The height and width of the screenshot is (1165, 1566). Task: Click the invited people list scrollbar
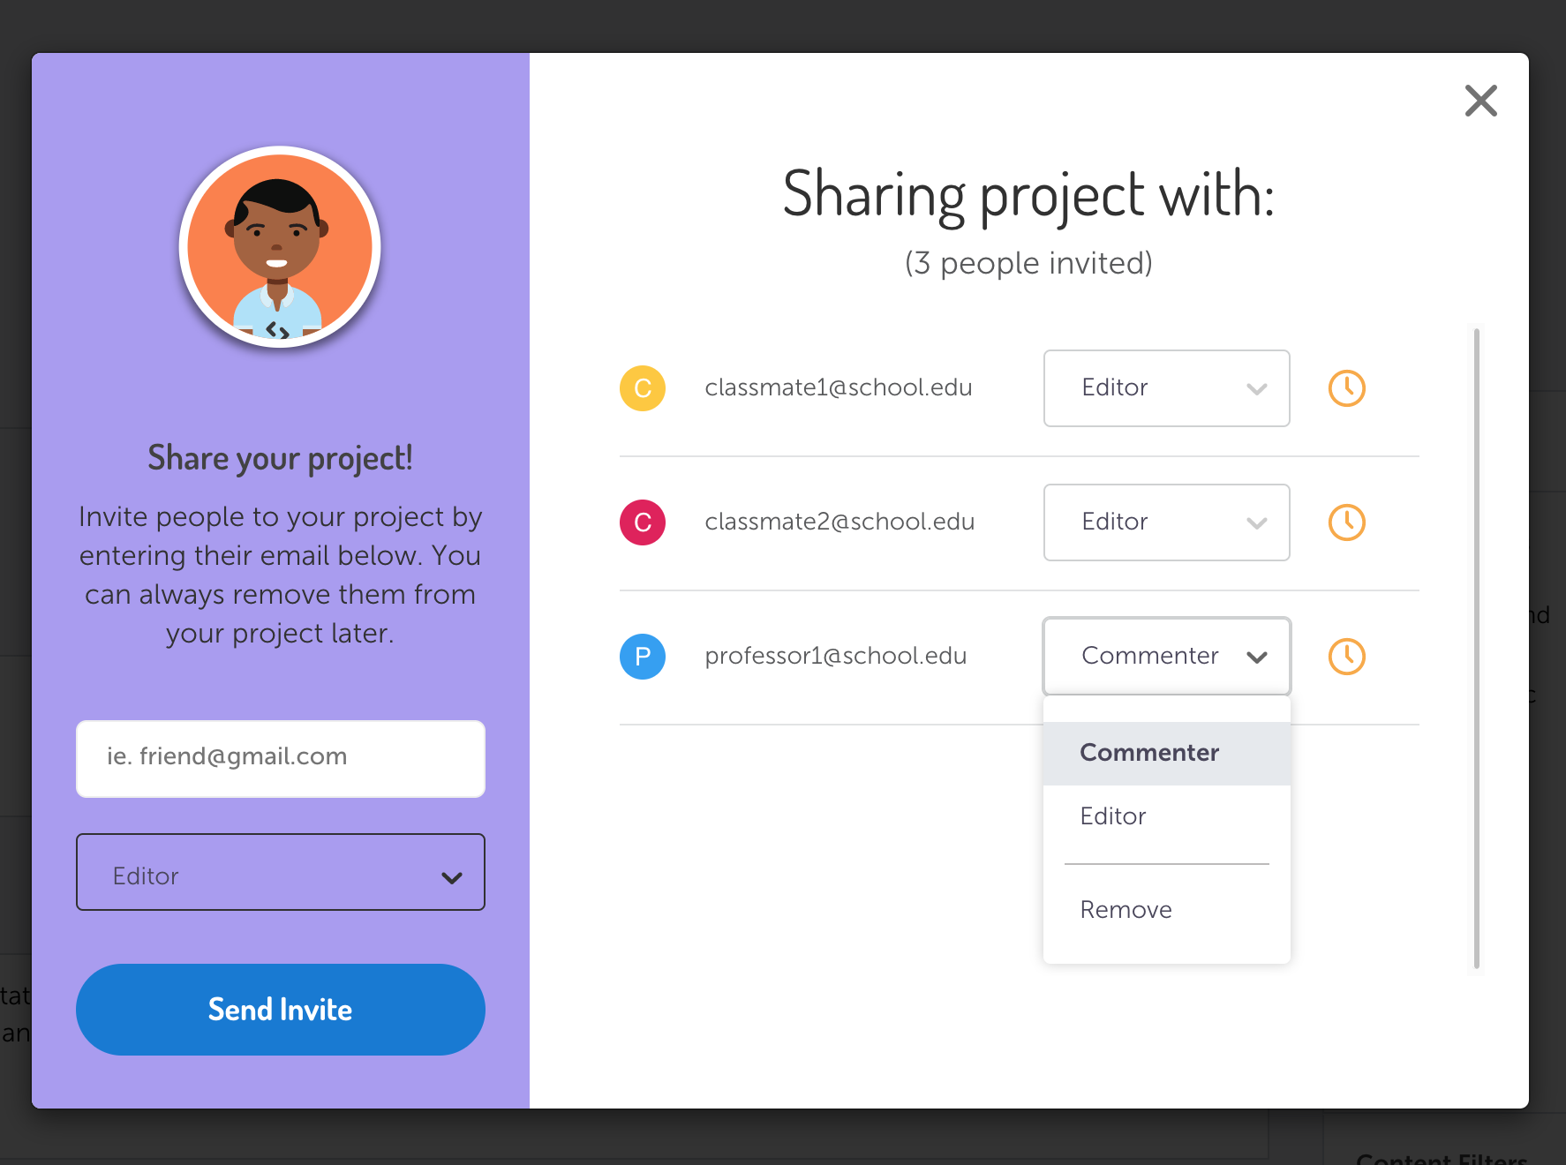click(1476, 649)
